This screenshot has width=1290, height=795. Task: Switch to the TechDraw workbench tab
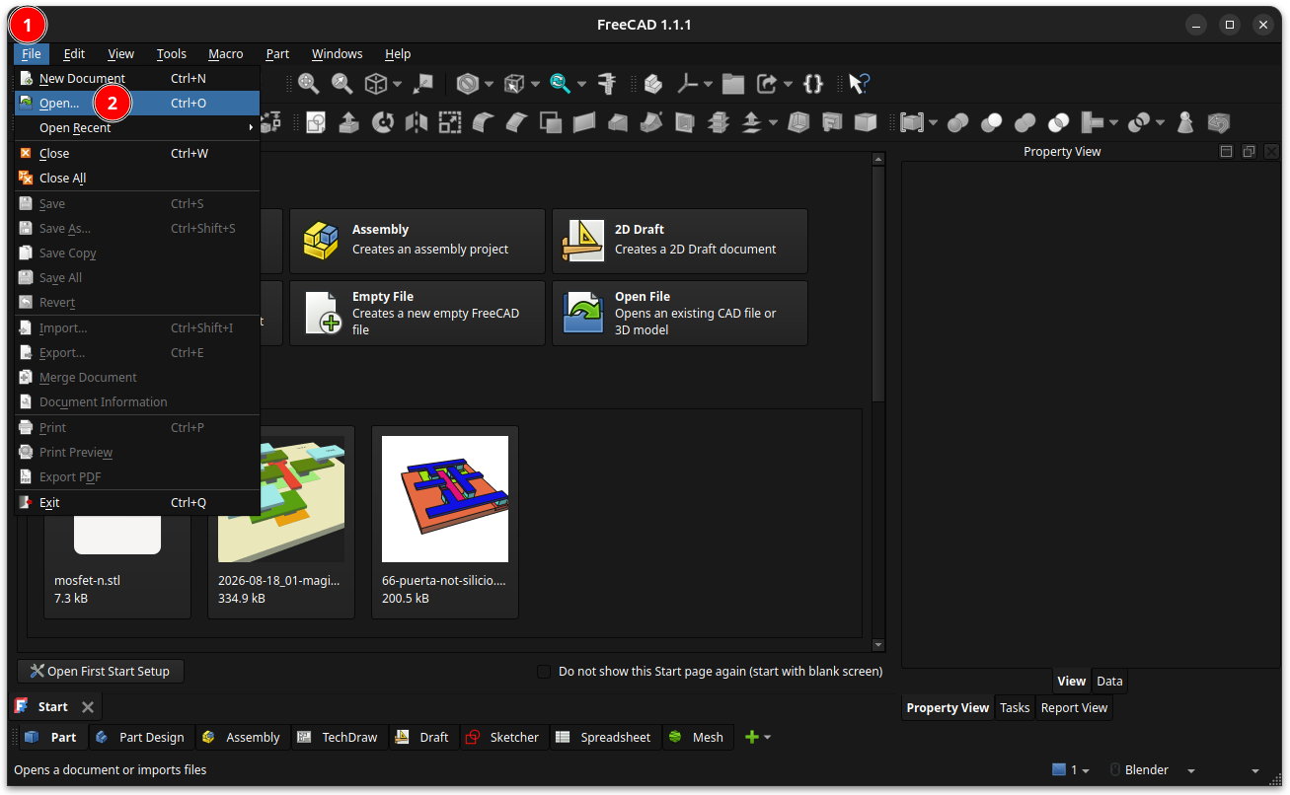coord(339,738)
